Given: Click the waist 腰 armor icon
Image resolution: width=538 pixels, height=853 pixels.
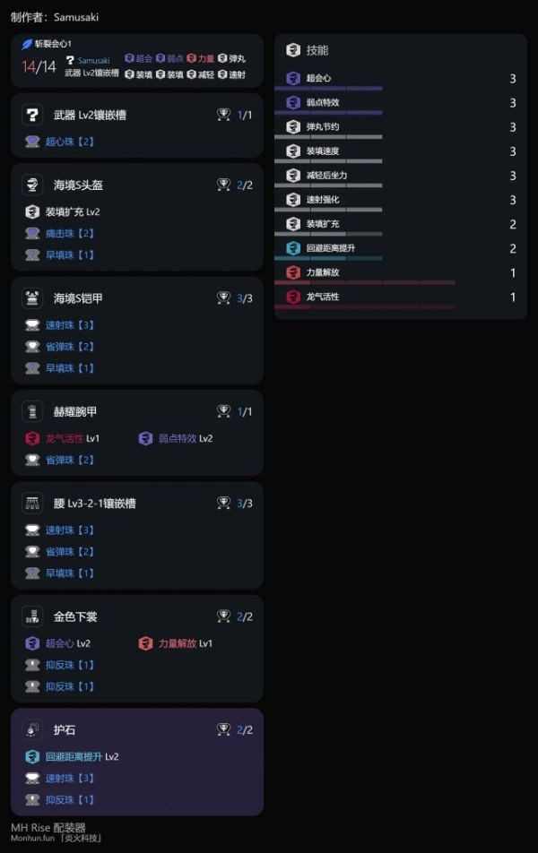Looking at the screenshot, I should (32, 503).
